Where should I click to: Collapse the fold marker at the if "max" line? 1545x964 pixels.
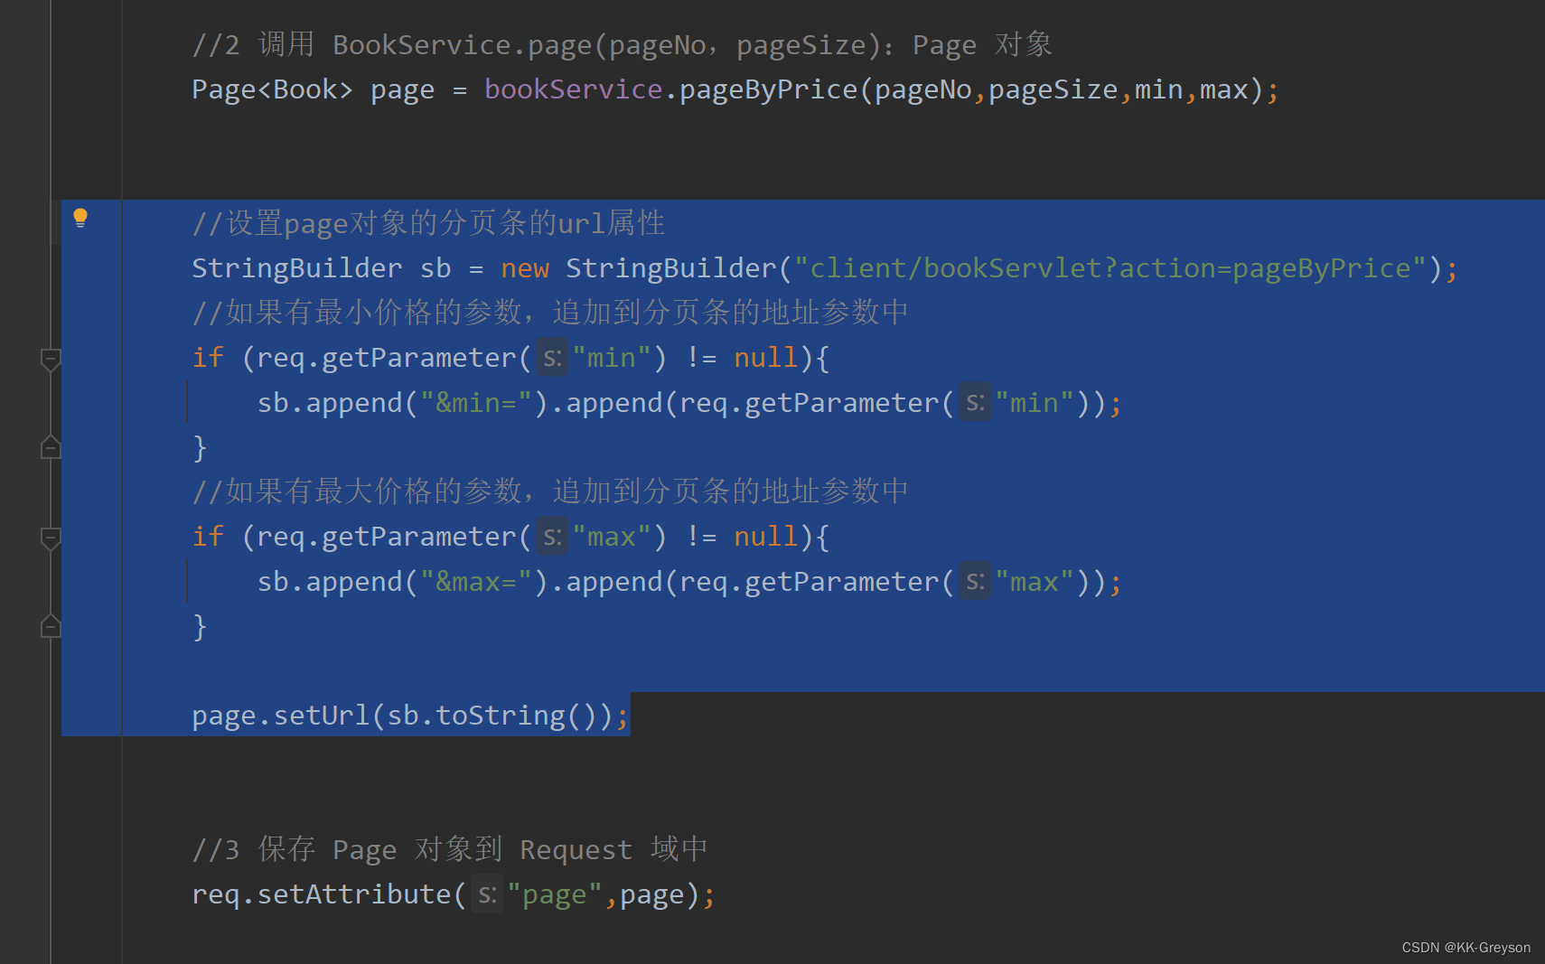click(51, 538)
